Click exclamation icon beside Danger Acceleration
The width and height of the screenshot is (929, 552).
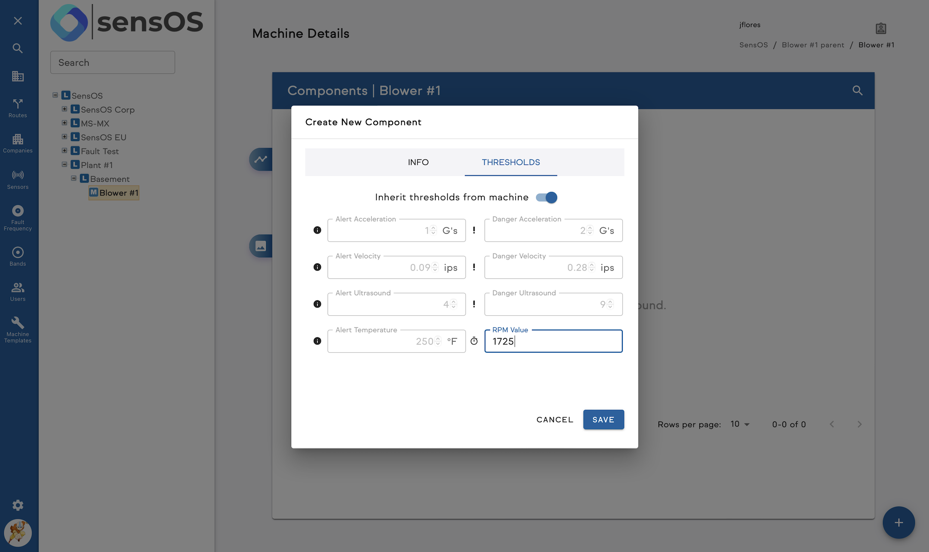[474, 230]
